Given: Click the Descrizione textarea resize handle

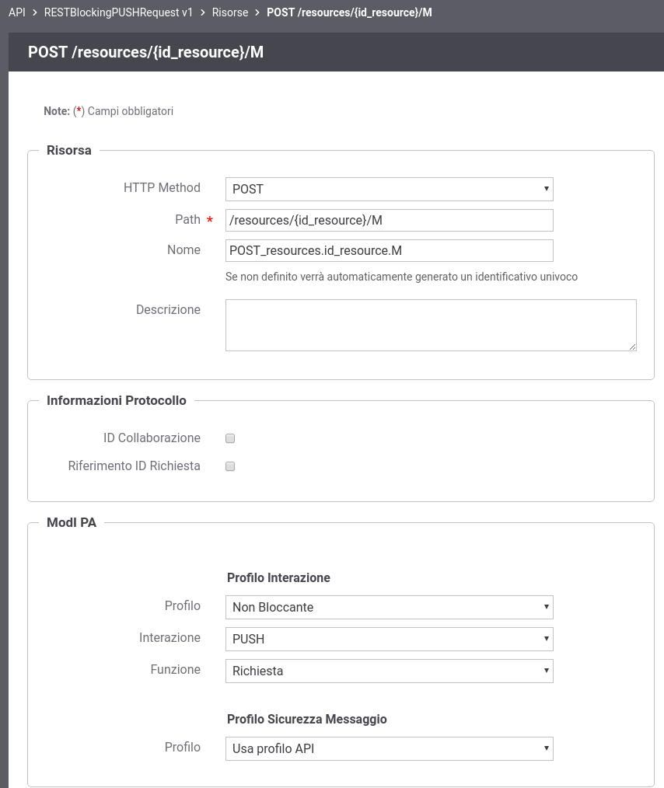Looking at the screenshot, I should pyautogui.click(x=632, y=347).
